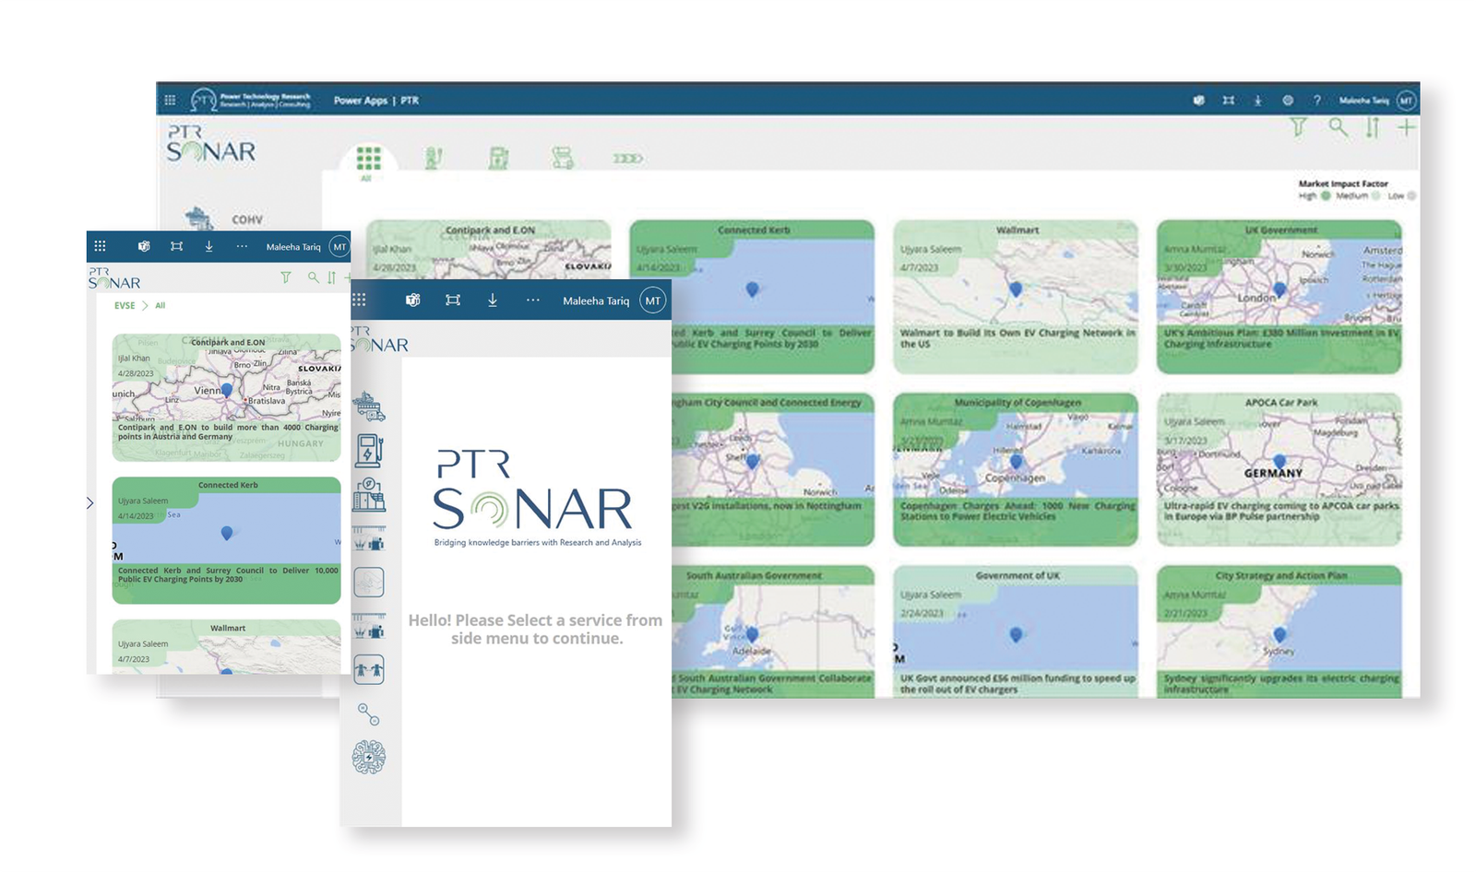Click the High impact green dot
1476x872 pixels.
[1326, 195]
